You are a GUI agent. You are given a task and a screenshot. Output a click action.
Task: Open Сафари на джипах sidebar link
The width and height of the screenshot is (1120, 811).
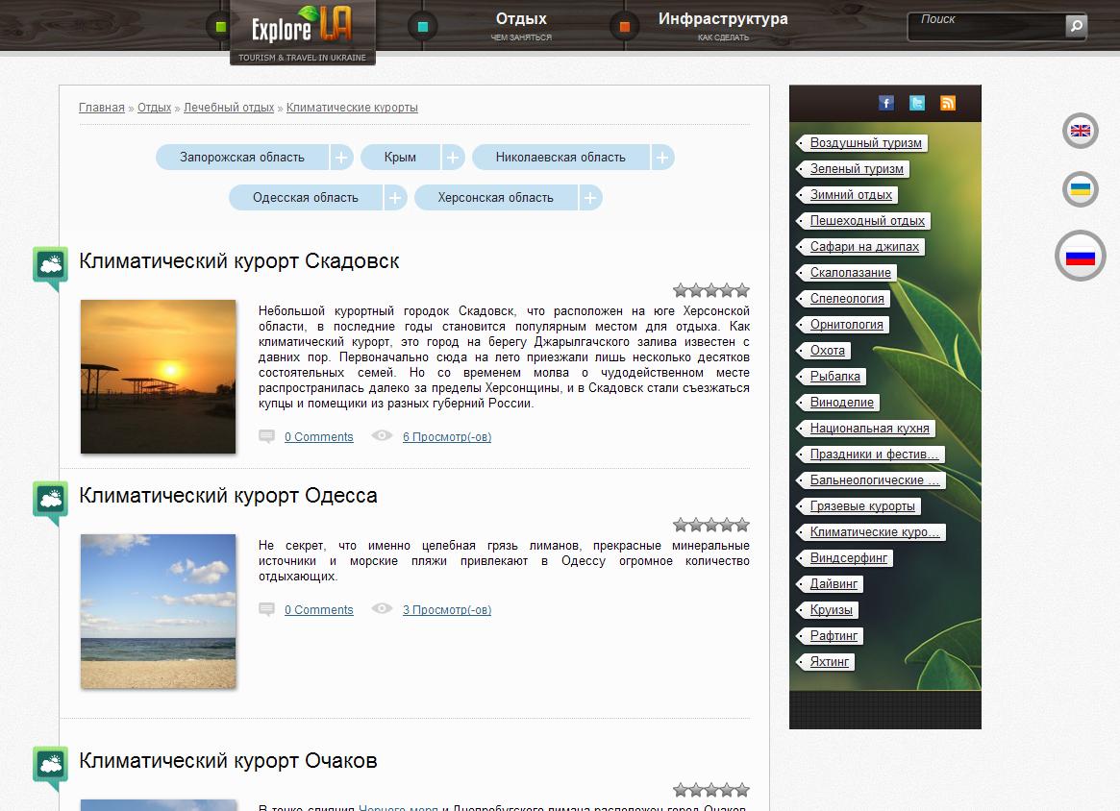864,246
